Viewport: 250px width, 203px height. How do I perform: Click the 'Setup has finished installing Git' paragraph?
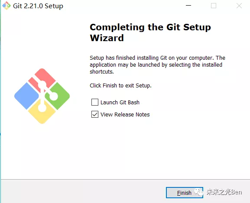158,64
